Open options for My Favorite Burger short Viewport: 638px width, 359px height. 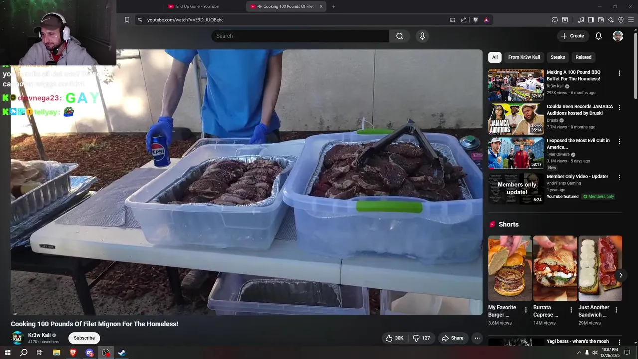coord(526,310)
